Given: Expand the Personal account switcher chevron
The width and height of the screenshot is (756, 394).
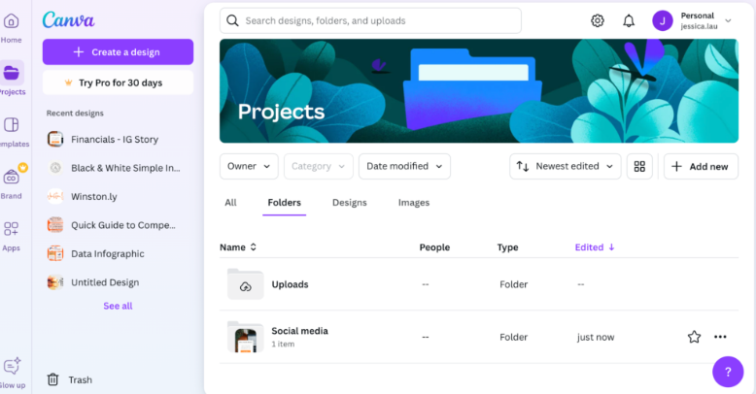Looking at the screenshot, I should [728, 20].
